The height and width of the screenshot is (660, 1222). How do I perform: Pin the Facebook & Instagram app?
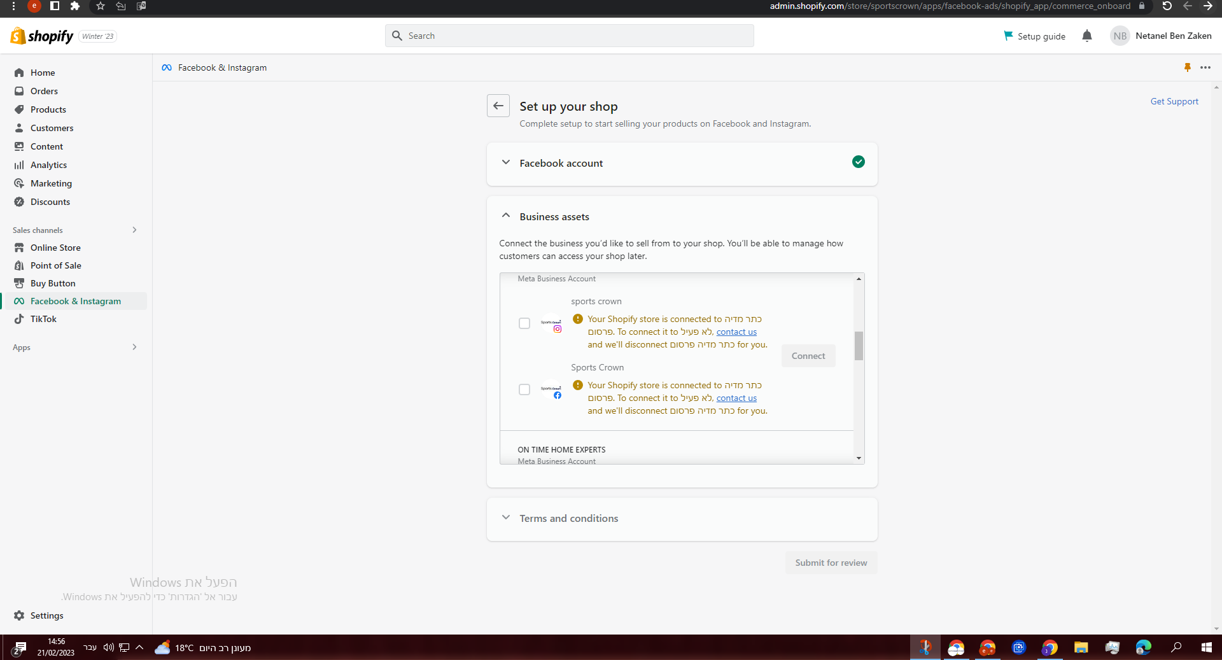[1188, 67]
